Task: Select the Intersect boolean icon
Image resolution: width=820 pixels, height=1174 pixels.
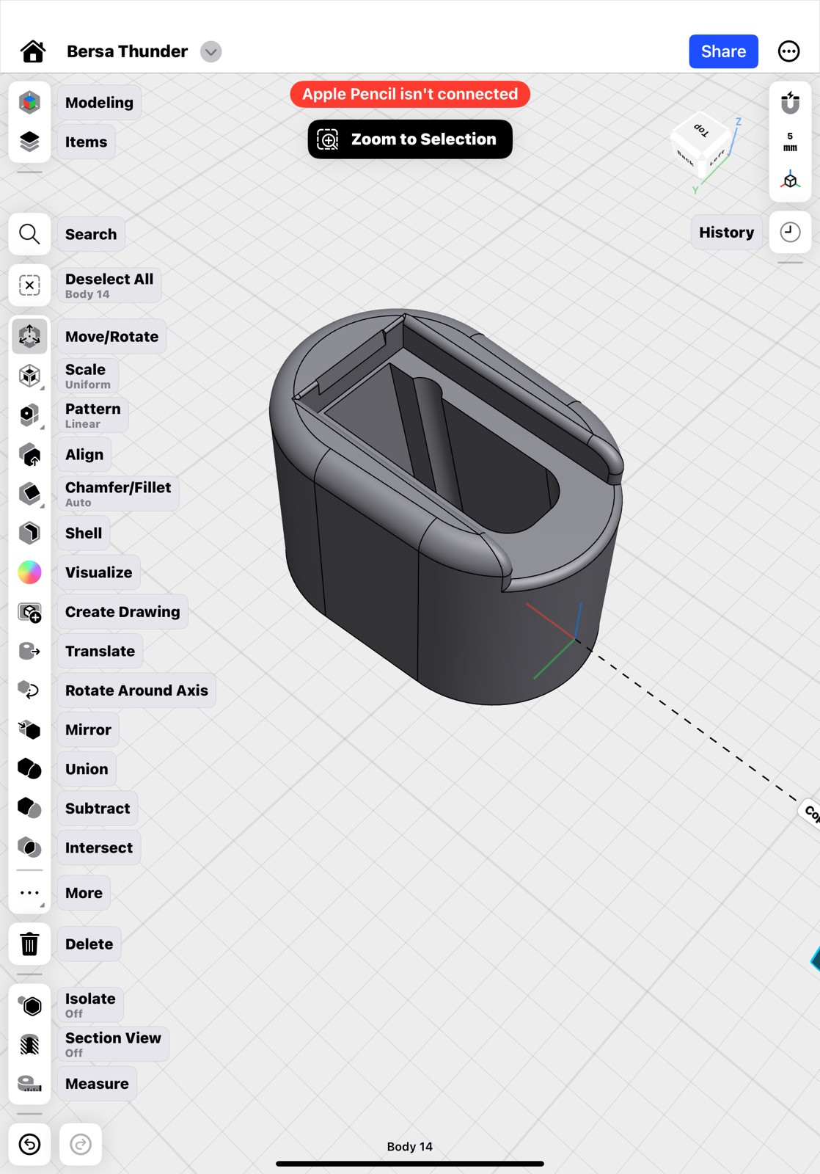Action: [29, 848]
